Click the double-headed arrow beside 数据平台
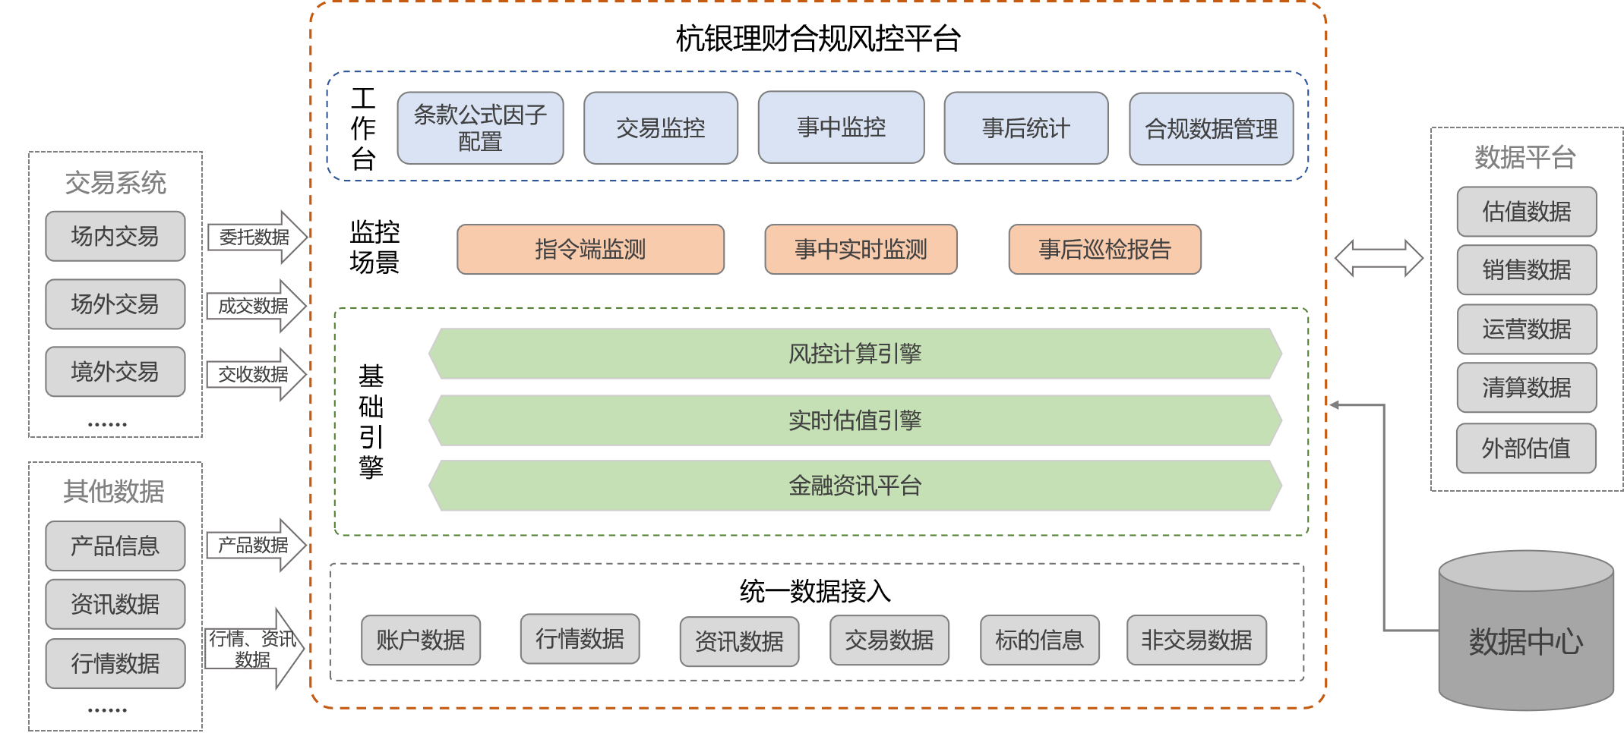 point(1379,258)
